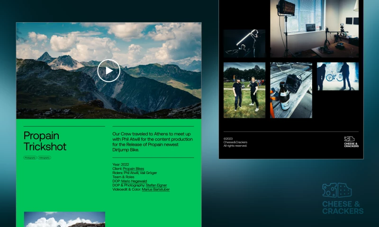This screenshot has width=379, height=227.
Task: Open the light tube silhouette photo
Action: pos(244,44)
